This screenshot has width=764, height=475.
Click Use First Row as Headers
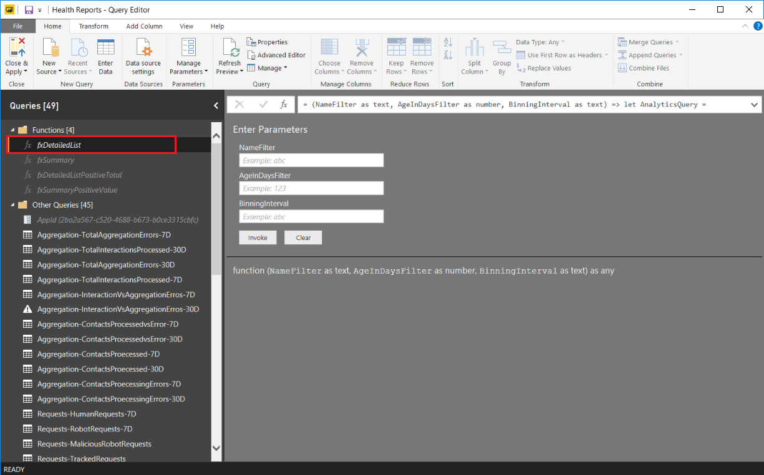562,55
